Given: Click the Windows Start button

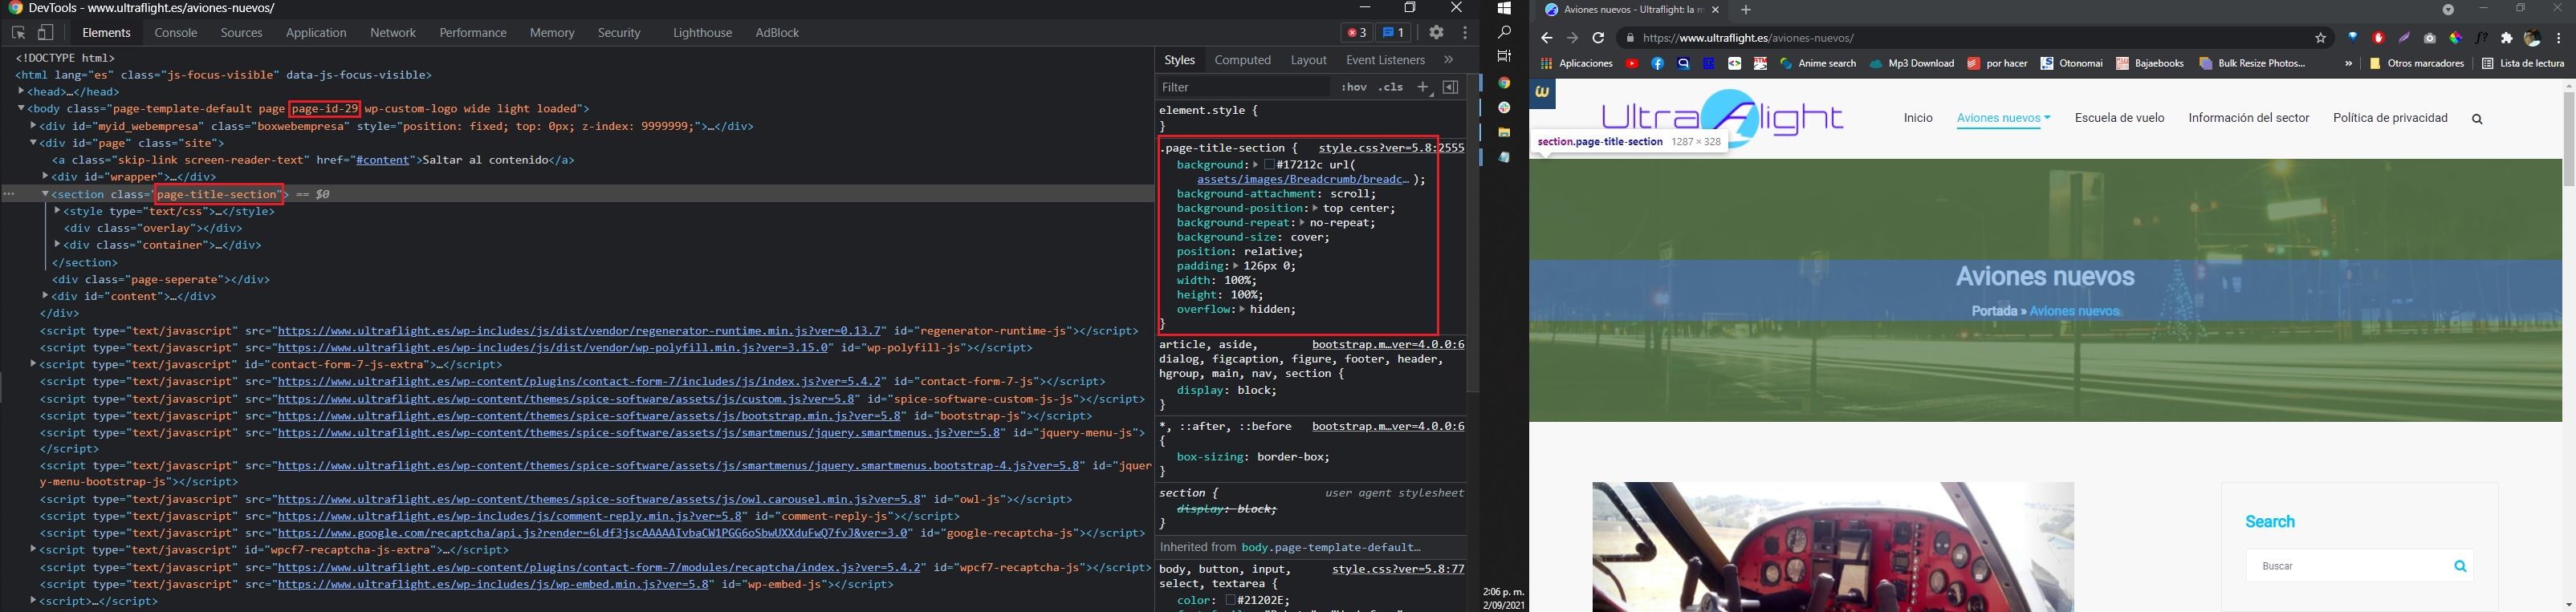Looking at the screenshot, I should 1504,8.
